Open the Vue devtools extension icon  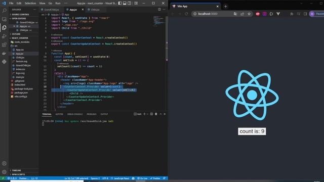click(x=278, y=14)
